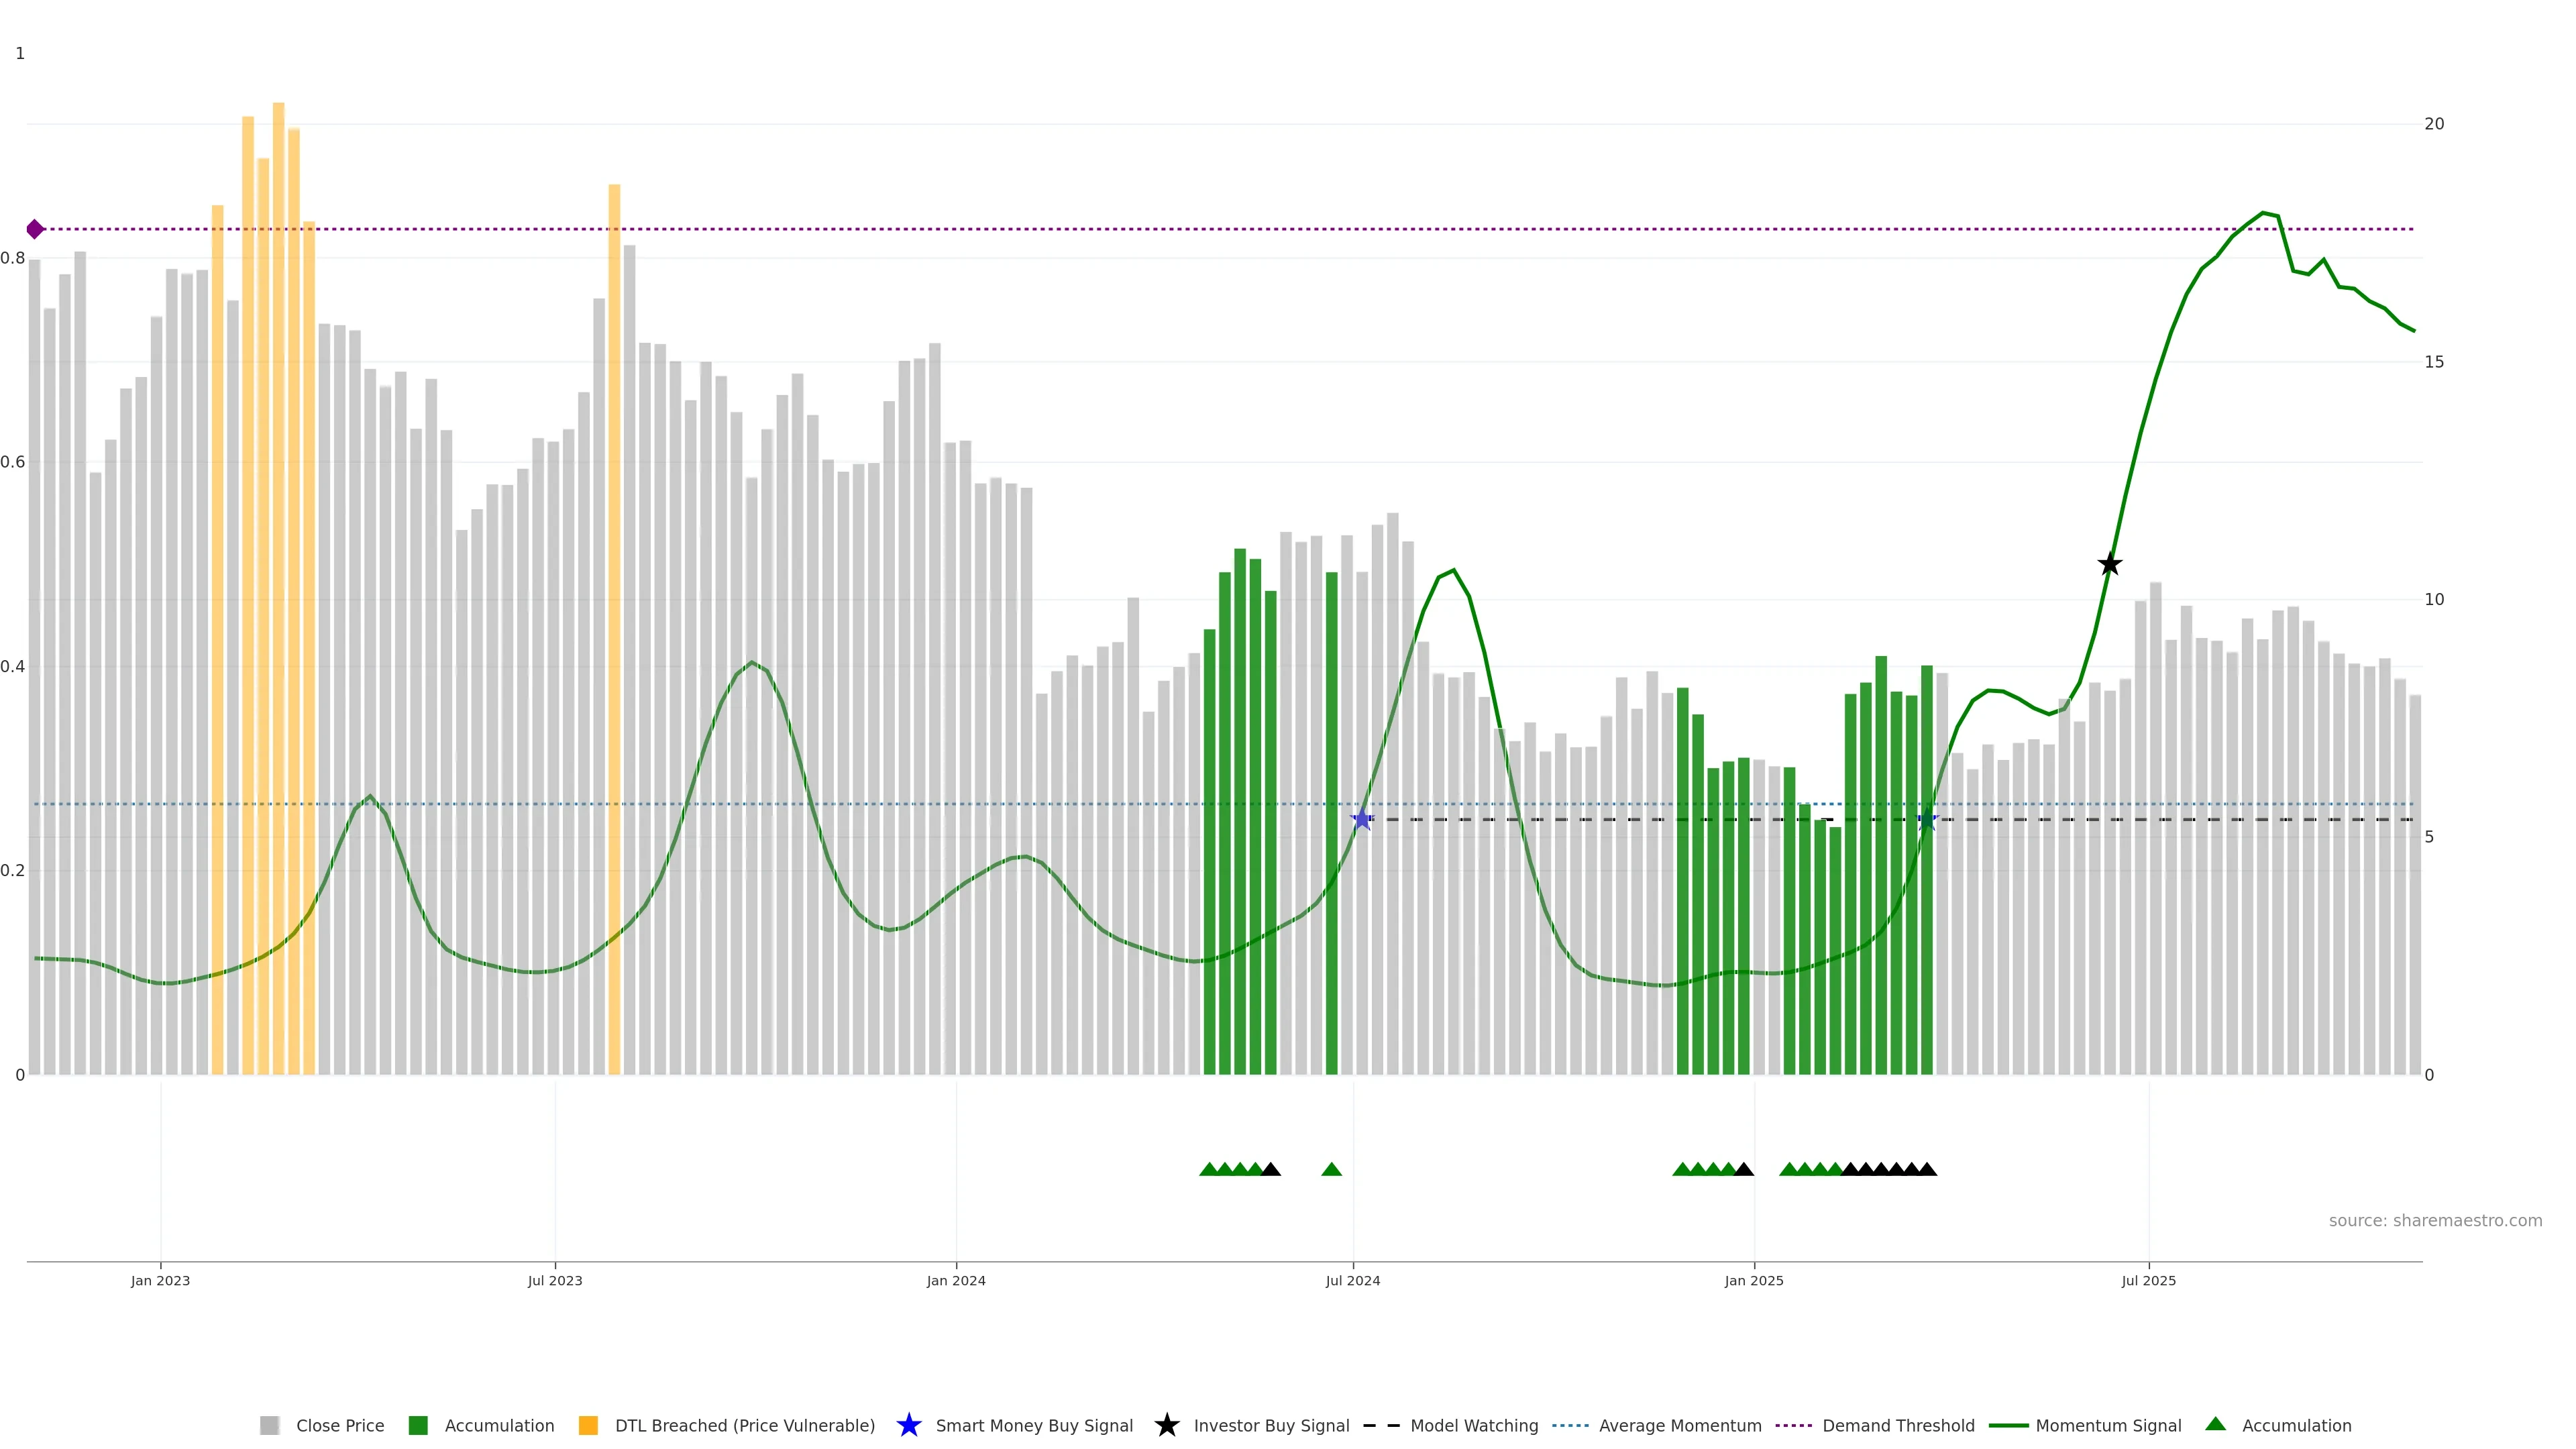Image resolution: width=2576 pixels, height=1449 pixels.
Task: Click the momentum line peak near the Demand Threshold
Action: click(x=2263, y=213)
